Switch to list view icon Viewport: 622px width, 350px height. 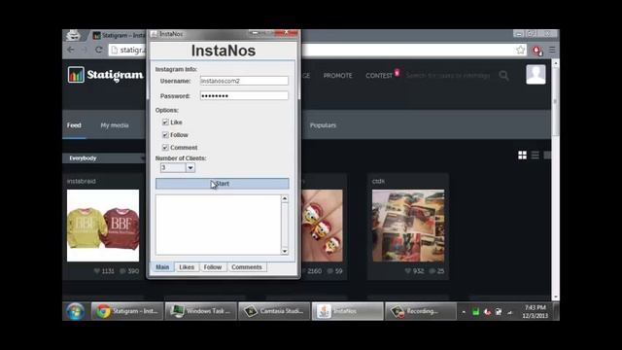[x=536, y=156]
